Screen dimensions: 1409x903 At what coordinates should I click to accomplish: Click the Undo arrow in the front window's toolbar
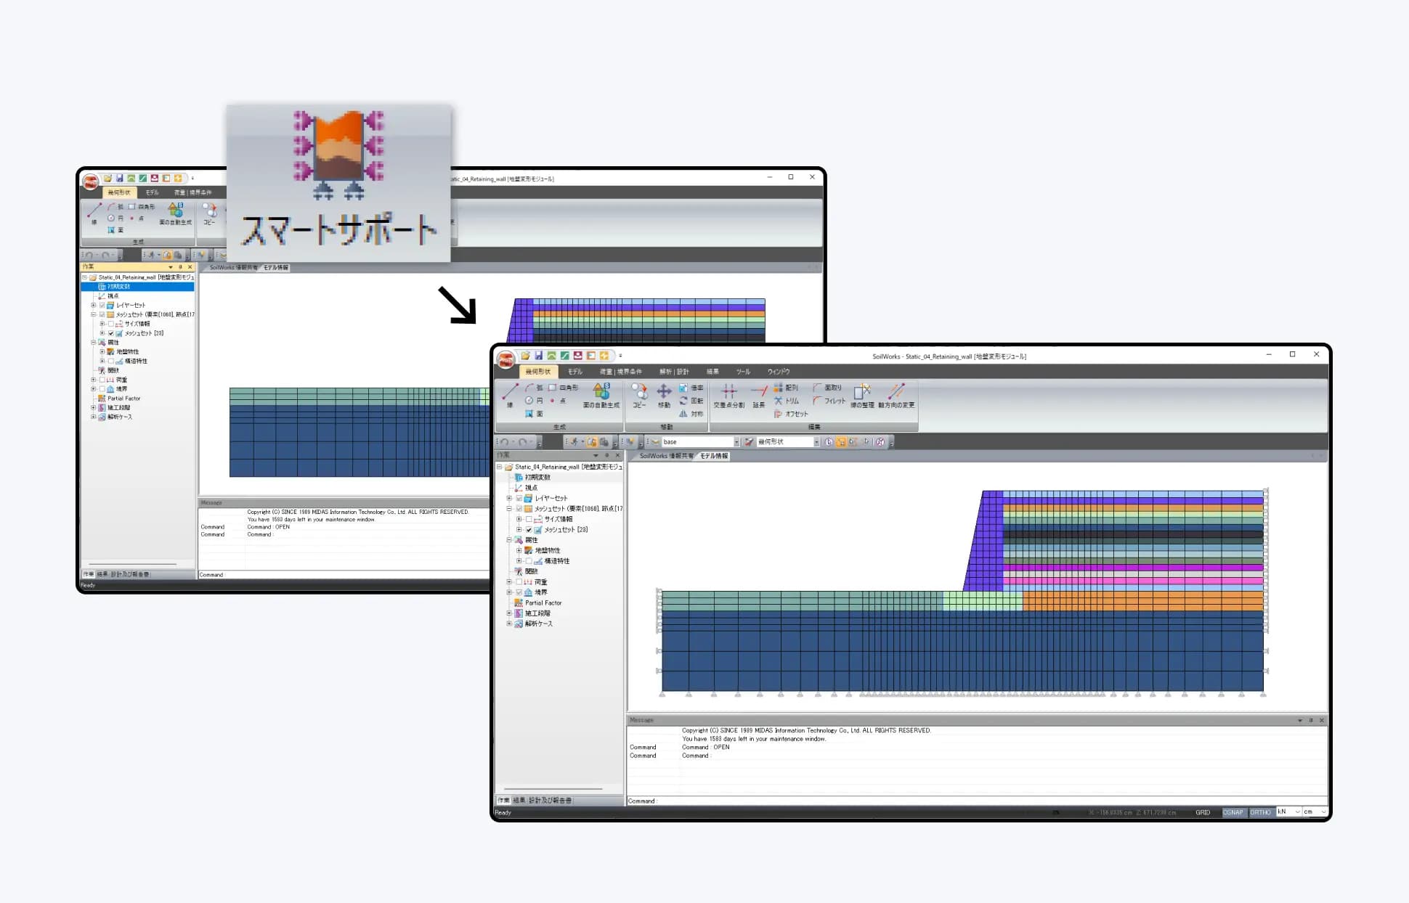coord(504,442)
